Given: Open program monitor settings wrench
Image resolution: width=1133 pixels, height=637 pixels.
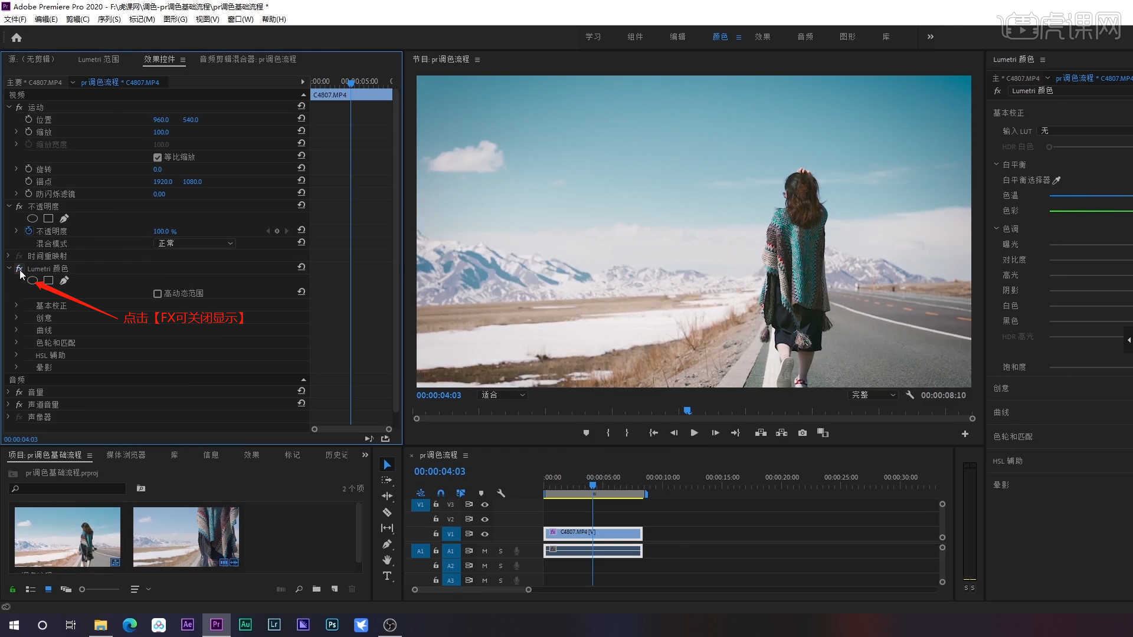Looking at the screenshot, I should coord(910,395).
